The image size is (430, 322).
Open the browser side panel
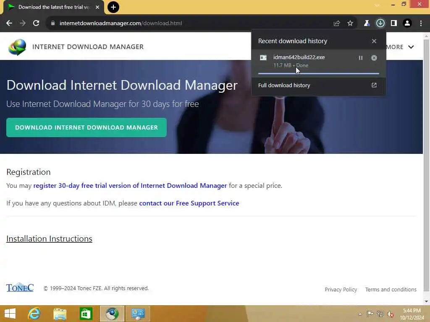click(x=394, y=23)
